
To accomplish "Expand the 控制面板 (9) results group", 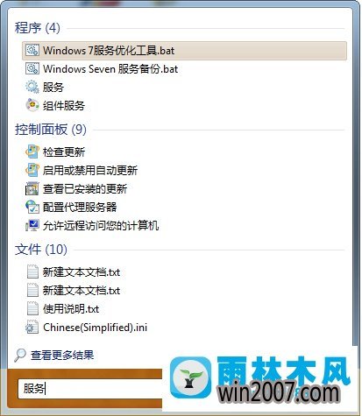I will tap(51, 130).
